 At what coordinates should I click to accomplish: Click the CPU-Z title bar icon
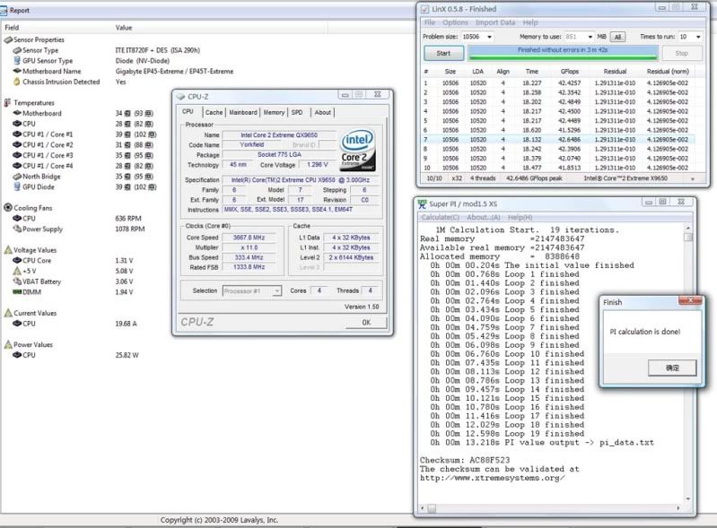coord(180,97)
